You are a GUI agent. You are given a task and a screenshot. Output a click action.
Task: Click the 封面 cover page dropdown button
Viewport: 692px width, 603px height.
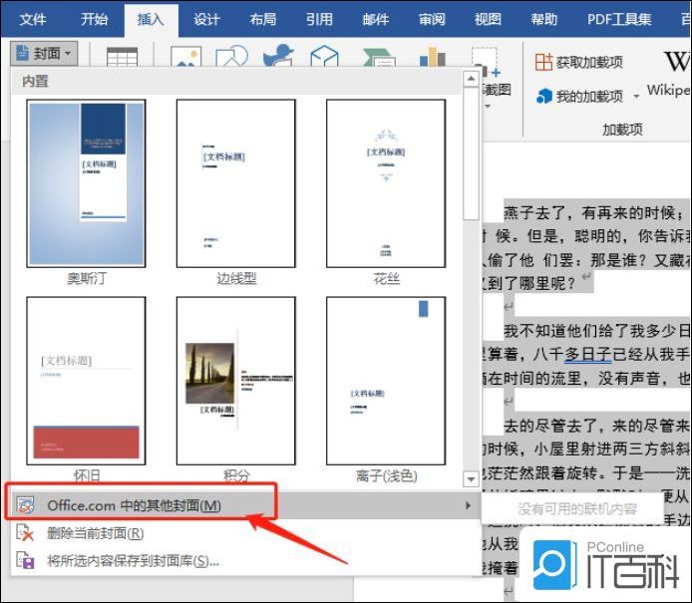44,54
